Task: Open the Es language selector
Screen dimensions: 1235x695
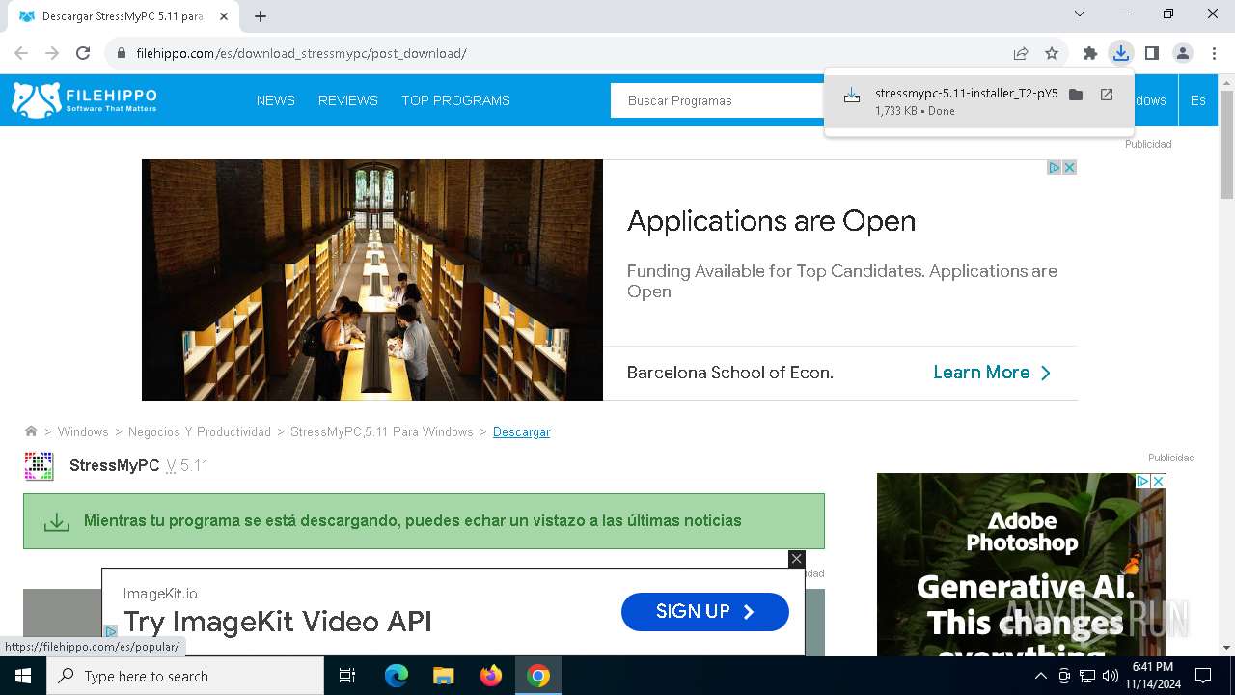Action: point(1197,100)
